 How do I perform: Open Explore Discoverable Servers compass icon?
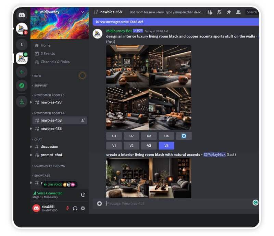point(22,86)
